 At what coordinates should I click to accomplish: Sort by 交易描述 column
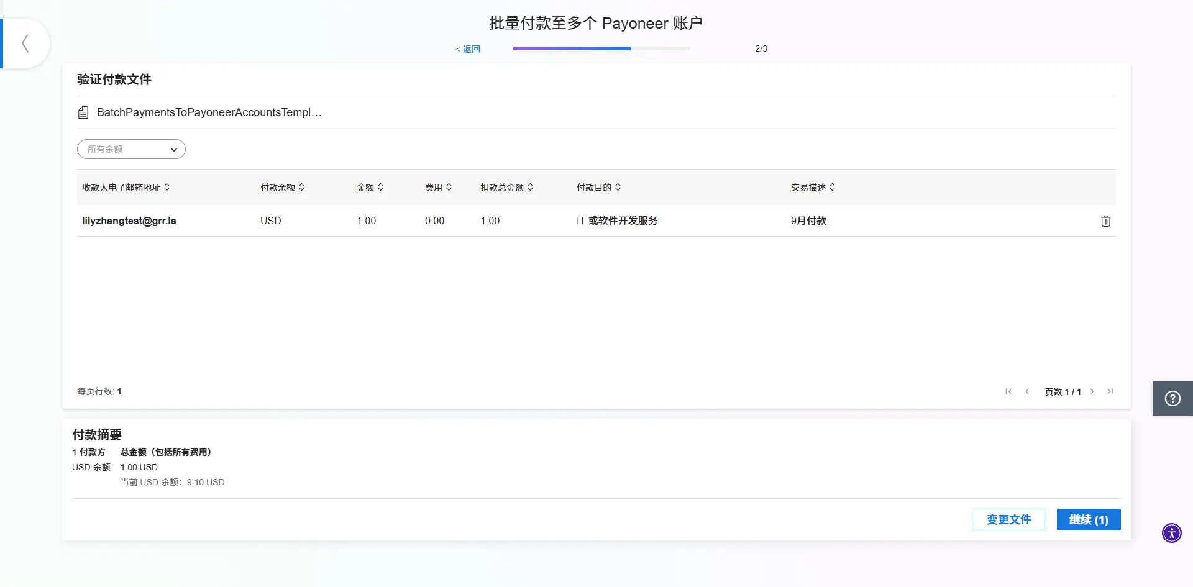tap(813, 188)
